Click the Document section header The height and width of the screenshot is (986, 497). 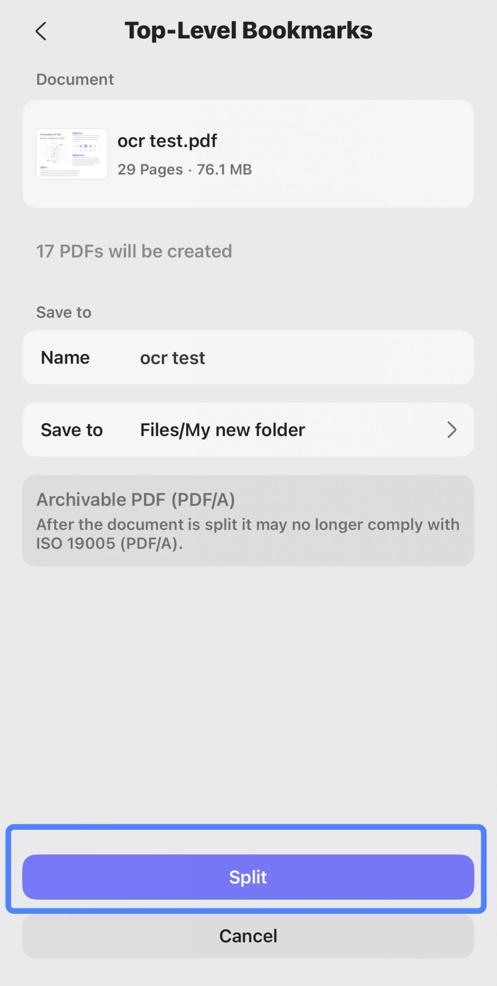(75, 79)
